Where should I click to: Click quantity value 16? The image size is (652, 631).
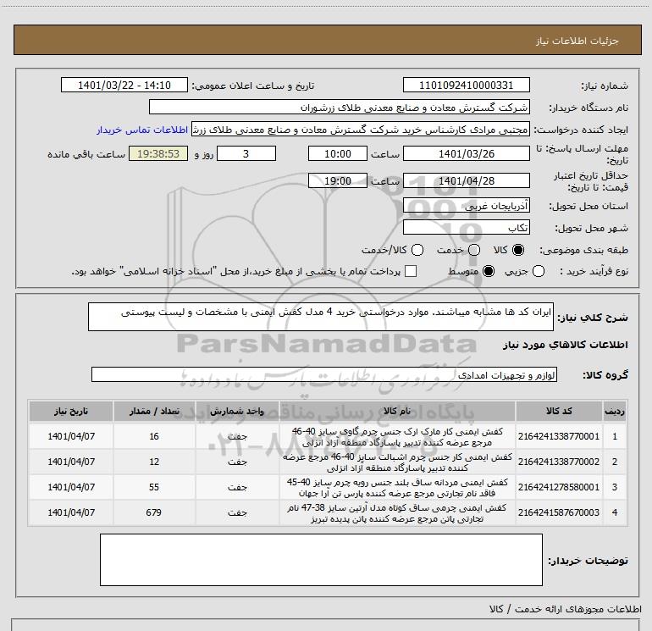[x=154, y=436]
